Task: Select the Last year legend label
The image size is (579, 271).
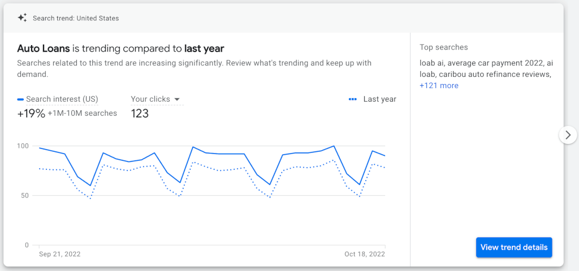Action: click(x=379, y=99)
